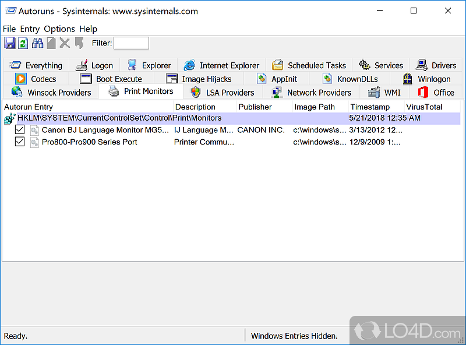The width and height of the screenshot is (466, 345).
Task: Click the Refresh toolbar icon
Action: click(23, 43)
